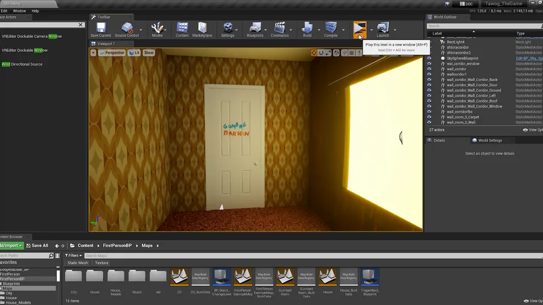Image resolution: width=543 pixels, height=305 pixels.
Task: Hide wall_coridor_Wall_Coridor_Back actor
Action: point(429,80)
